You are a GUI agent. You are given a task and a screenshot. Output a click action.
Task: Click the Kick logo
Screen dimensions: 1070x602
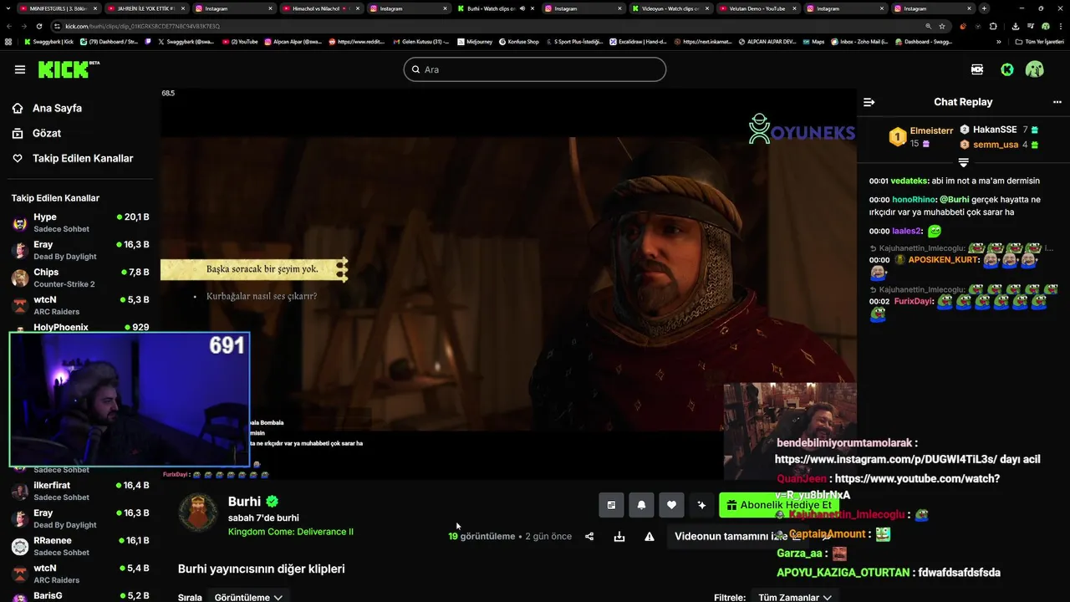click(x=69, y=69)
